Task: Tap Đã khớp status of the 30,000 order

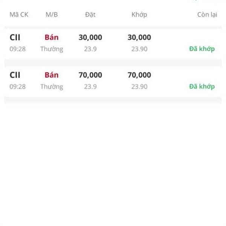Action: pyautogui.click(x=202, y=49)
